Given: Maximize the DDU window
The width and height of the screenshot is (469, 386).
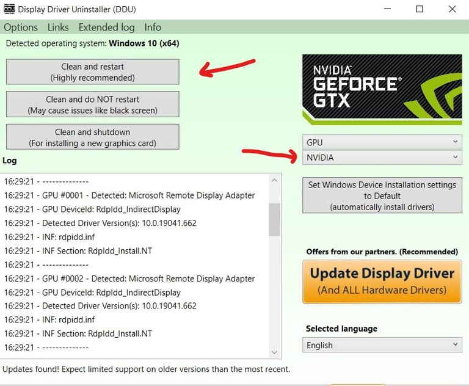Looking at the screenshot, I should tap(420, 9).
